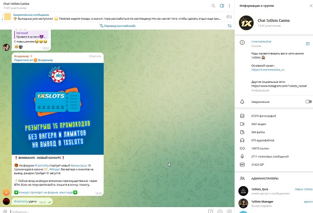This screenshot has height=213, width=313.
Task: Click the emoji reactions under top message
Action: (x=18, y=47)
